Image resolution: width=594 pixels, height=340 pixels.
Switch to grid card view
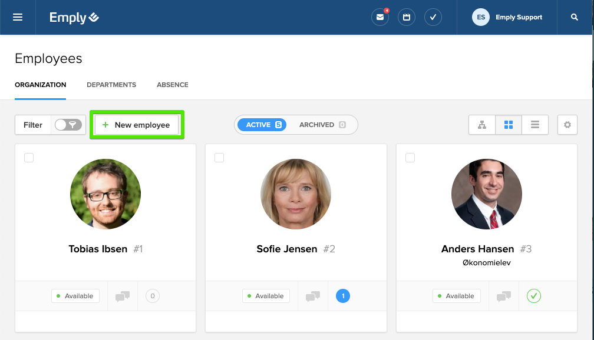click(x=509, y=125)
